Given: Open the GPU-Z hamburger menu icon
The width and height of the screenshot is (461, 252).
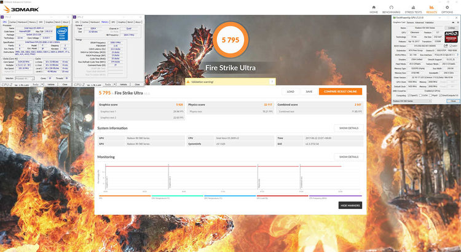Looking at the screenshot, I should [457, 22].
